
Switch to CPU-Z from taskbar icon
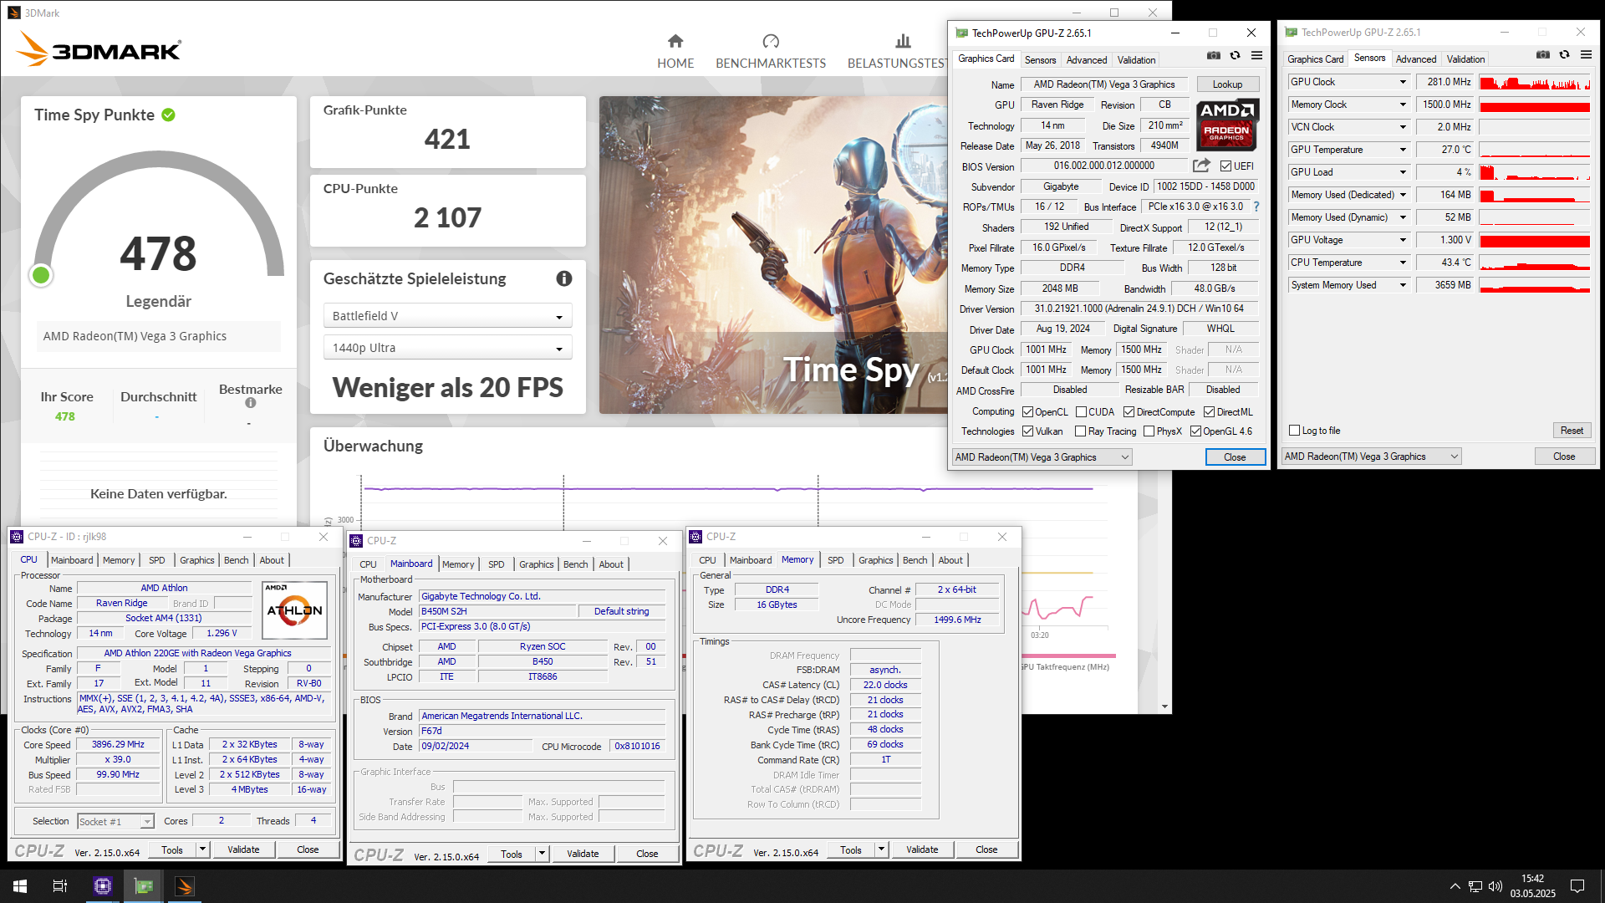[103, 886]
